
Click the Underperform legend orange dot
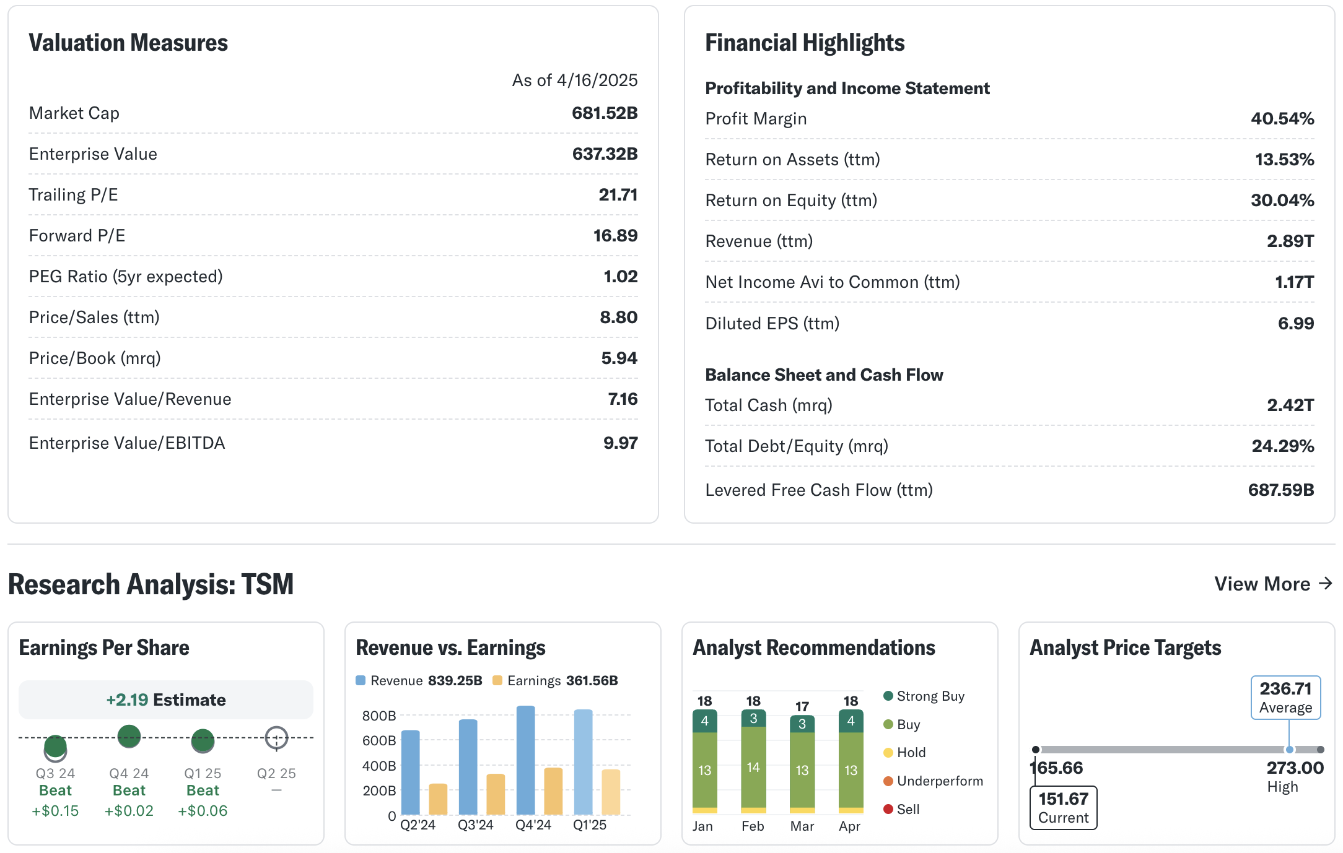pyautogui.click(x=888, y=781)
